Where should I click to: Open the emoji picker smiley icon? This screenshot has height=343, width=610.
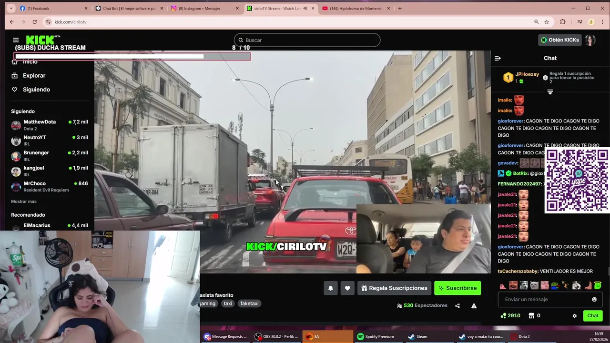tap(594, 300)
